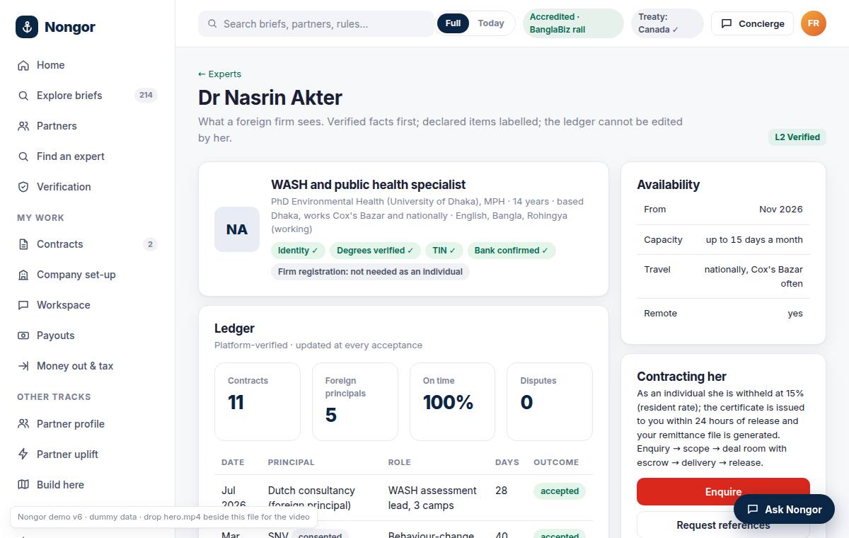Click the Partners people icon

coord(23,126)
